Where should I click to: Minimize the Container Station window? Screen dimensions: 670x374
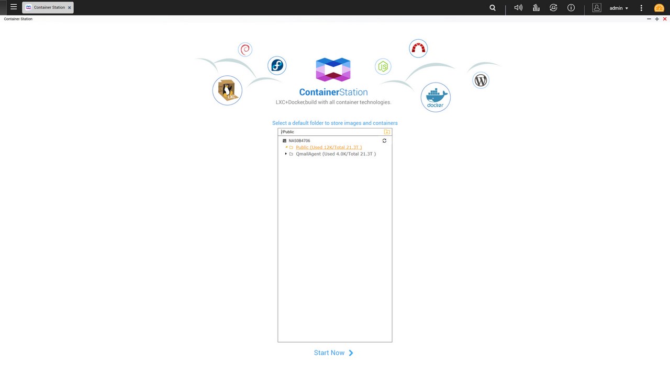[x=649, y=19]
